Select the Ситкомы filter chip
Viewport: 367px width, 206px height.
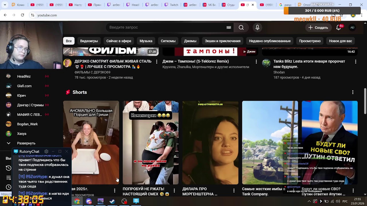point(168,41)
